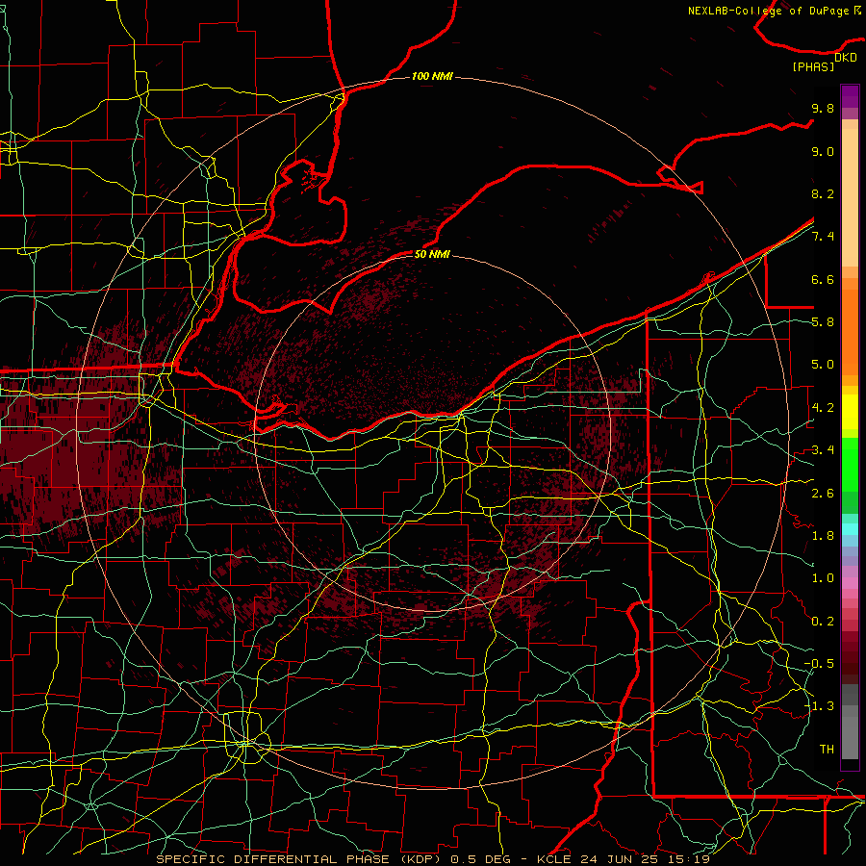Select the 9.8 value on the color scale

click(x=823, y=108)
